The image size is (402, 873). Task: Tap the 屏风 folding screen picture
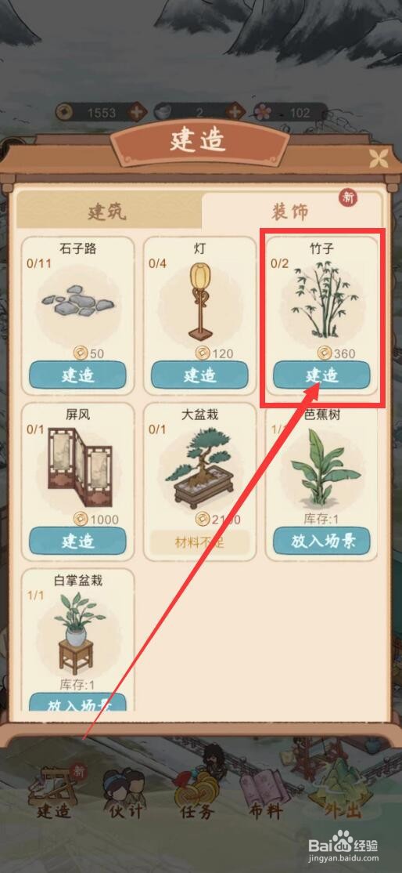click(x=77, y=468)
